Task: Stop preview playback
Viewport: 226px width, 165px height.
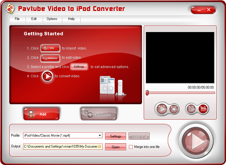Action: (174, 109)
